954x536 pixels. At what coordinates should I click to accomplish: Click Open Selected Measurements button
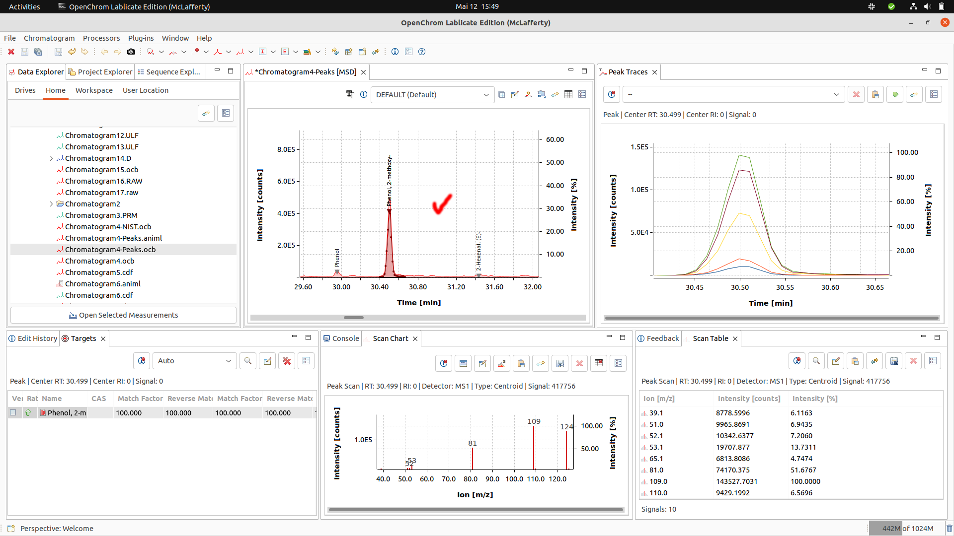123,315
